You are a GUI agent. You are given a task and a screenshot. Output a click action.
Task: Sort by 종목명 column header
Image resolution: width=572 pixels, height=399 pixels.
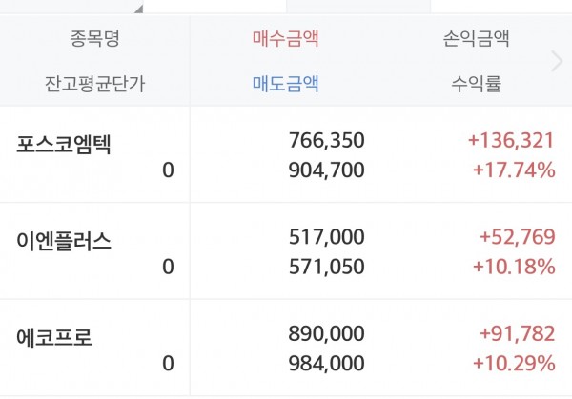[x=94, y=39]
